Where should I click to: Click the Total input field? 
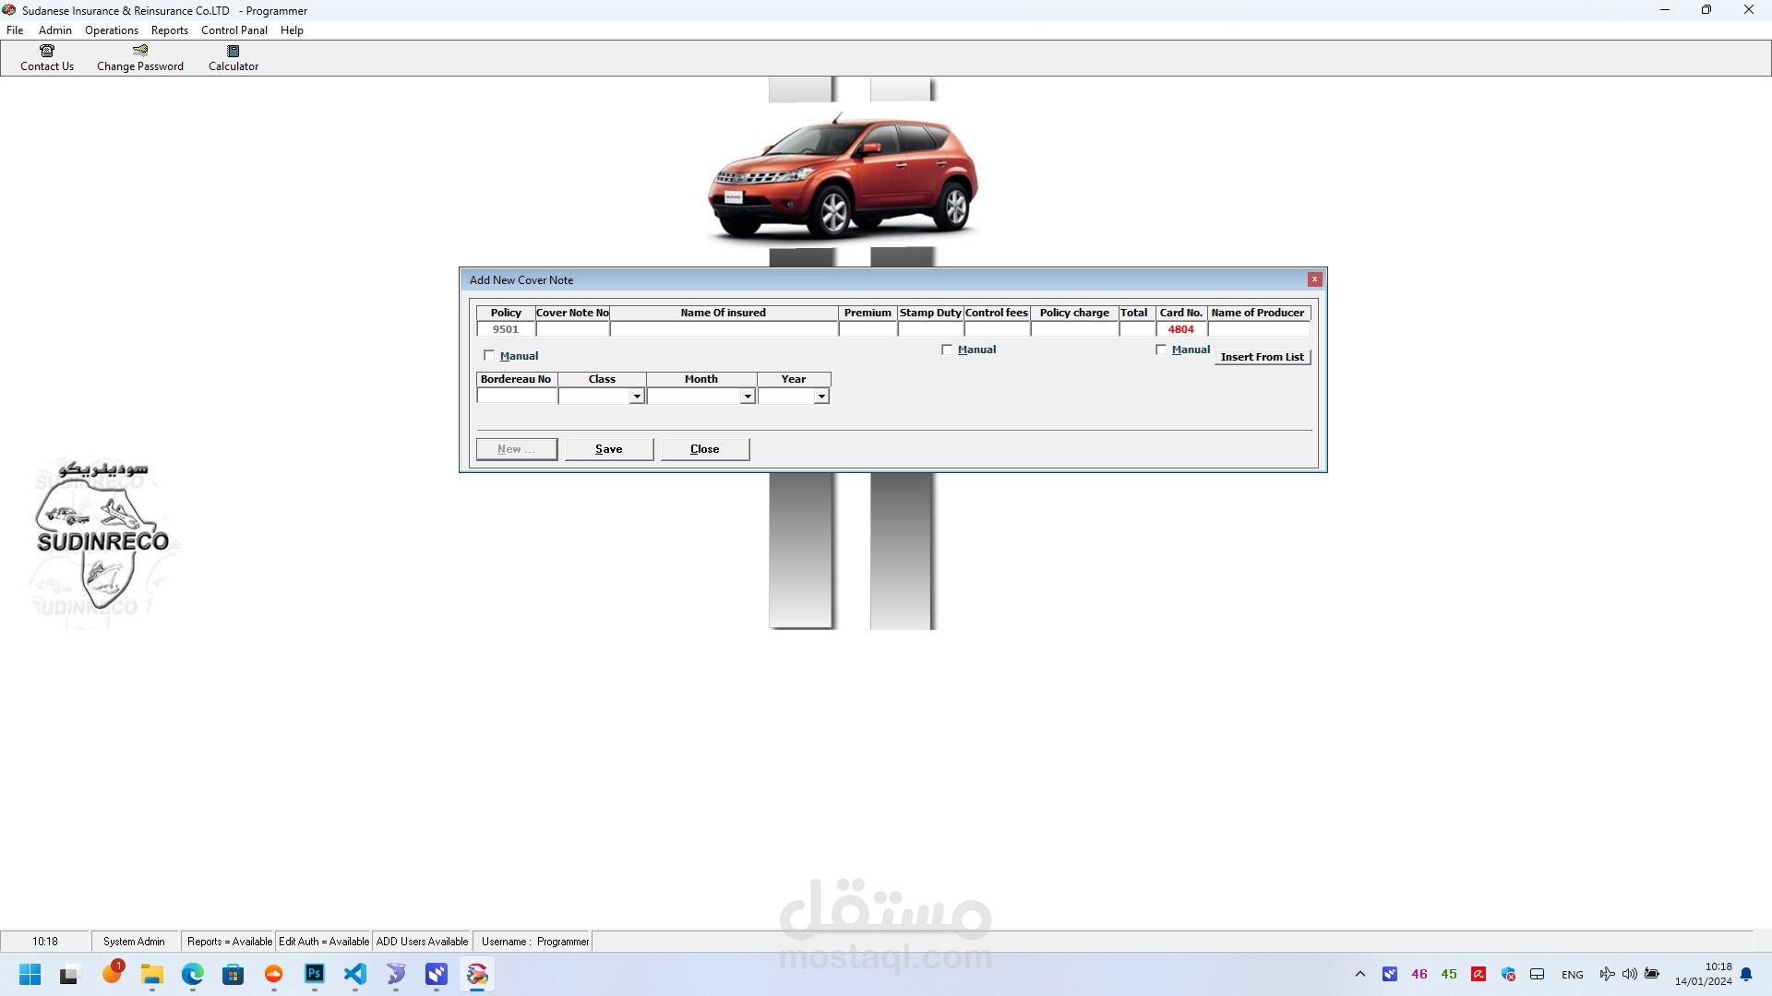pyautogui.click(x=1137, y=329)
